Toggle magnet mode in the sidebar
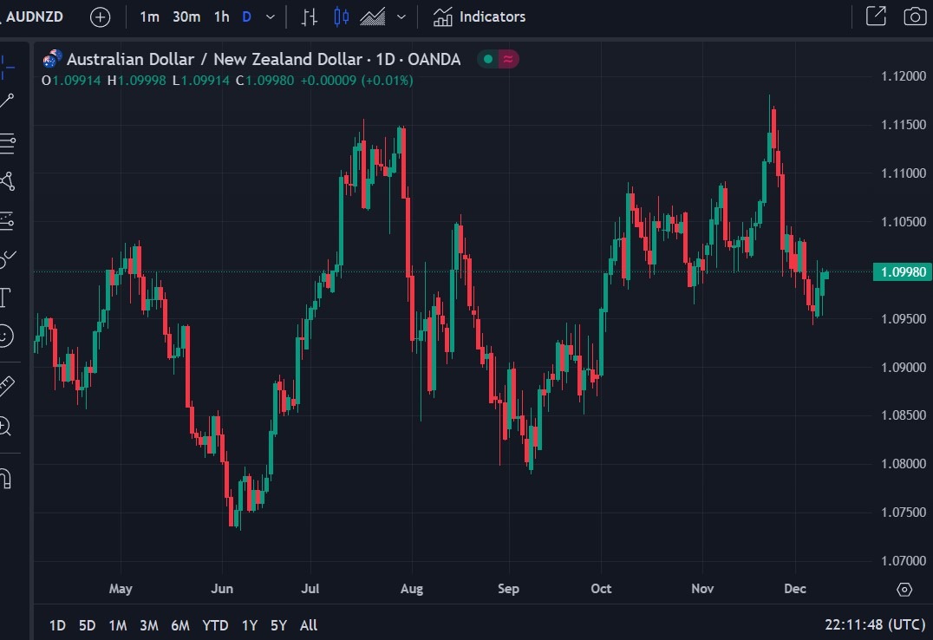The image size is (933, 640). pos(9,478)
